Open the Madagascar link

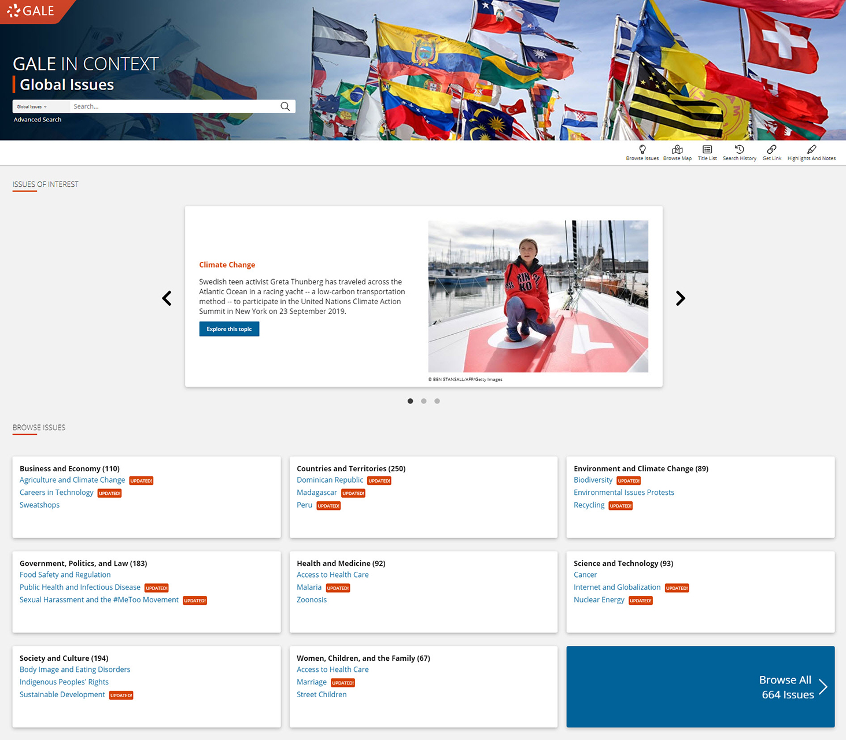click(317, 493)
